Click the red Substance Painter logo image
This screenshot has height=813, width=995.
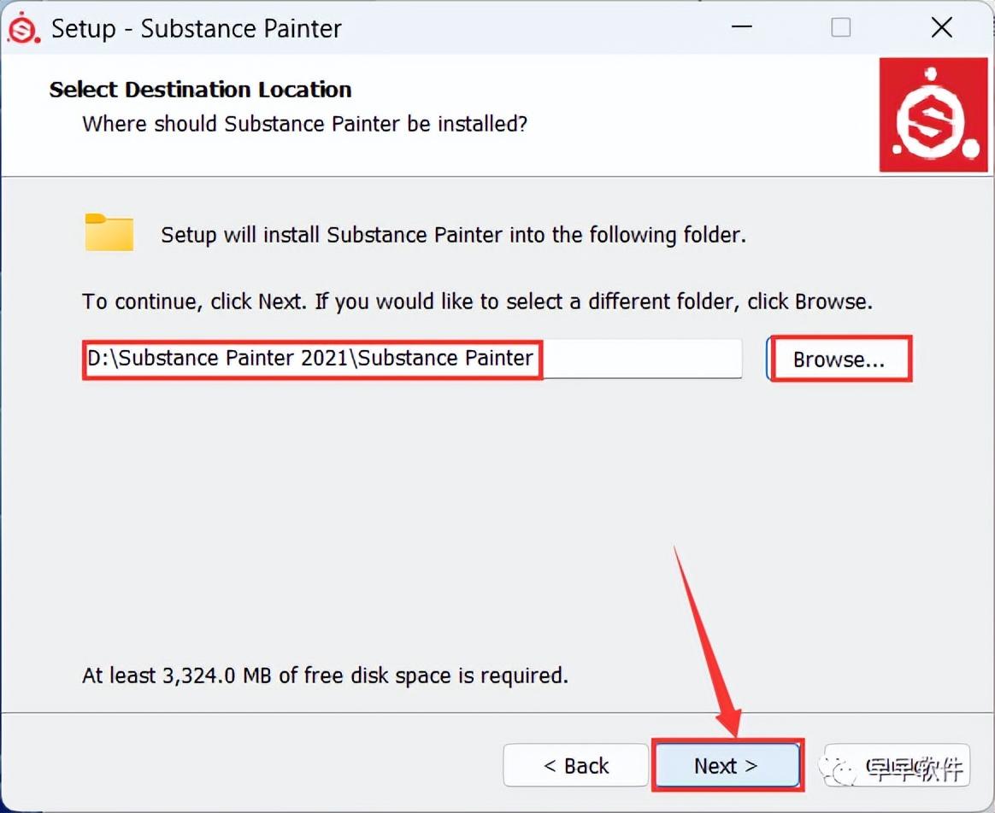(933, 114)
